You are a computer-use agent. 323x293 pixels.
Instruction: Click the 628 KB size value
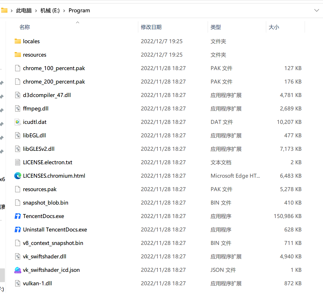click(x=293, y=229)
